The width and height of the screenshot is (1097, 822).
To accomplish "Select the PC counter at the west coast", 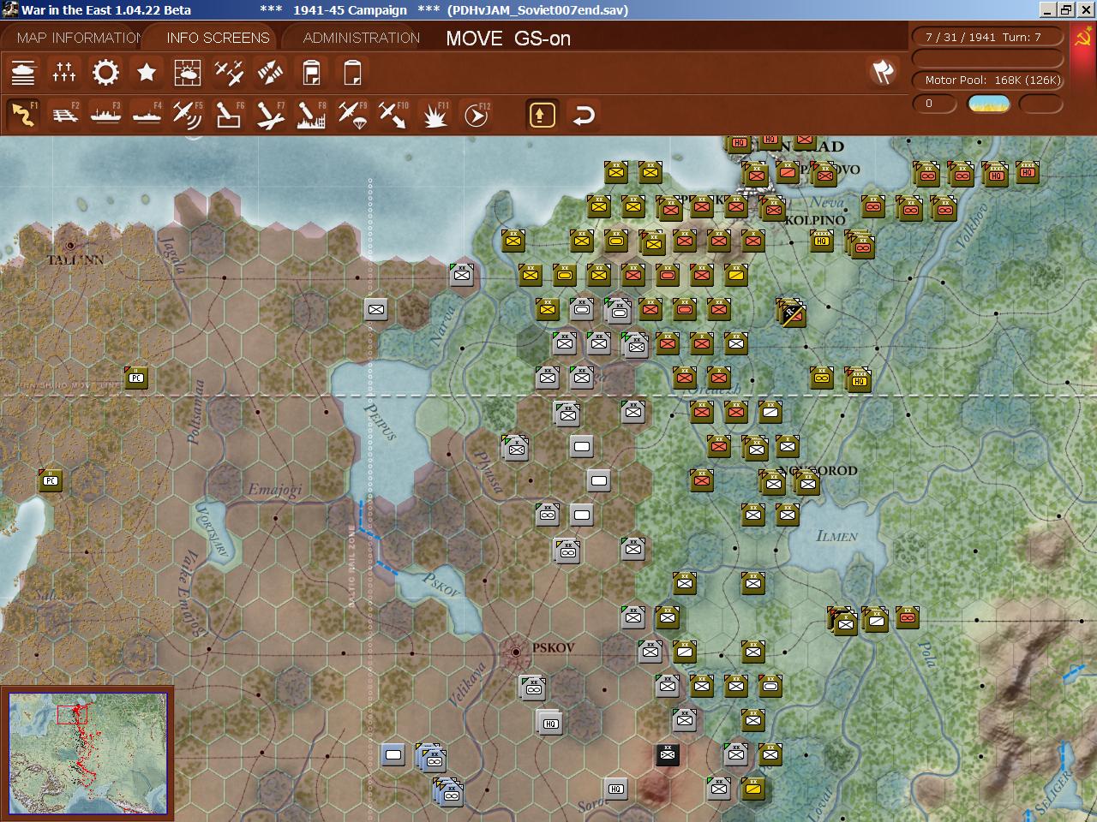I will 51,480.
